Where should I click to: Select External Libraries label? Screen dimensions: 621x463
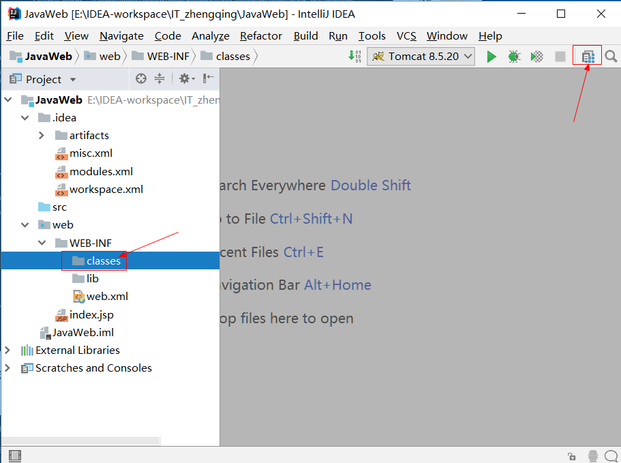pos(78,350)
